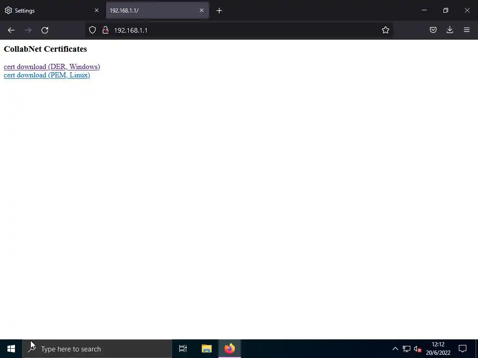Open the clock showing 12:12
The width and height of the screenshot is (478, 358).
438,349
